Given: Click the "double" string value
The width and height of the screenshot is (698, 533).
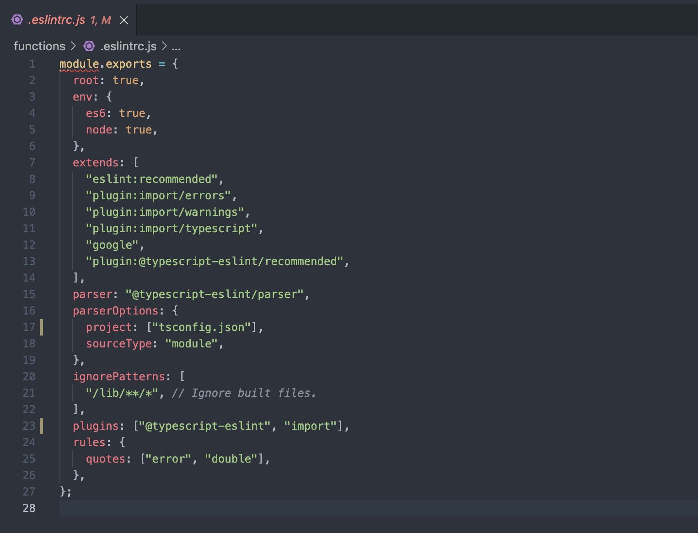Looking at the screenshot, I should pyautogui.click(x=231, y=459).
